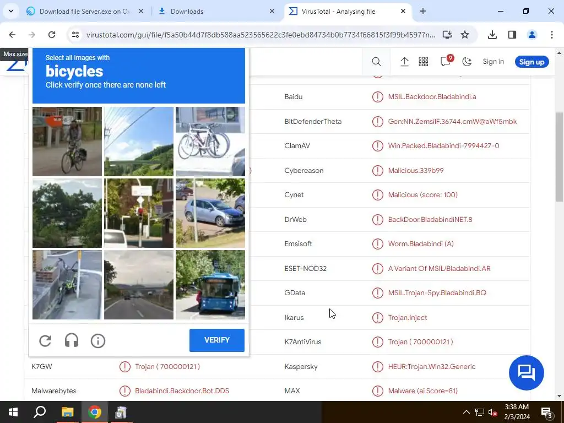This screenshot has width=564, height=423.
Task: Open Windows taskbar search
Action: (40, 412)
